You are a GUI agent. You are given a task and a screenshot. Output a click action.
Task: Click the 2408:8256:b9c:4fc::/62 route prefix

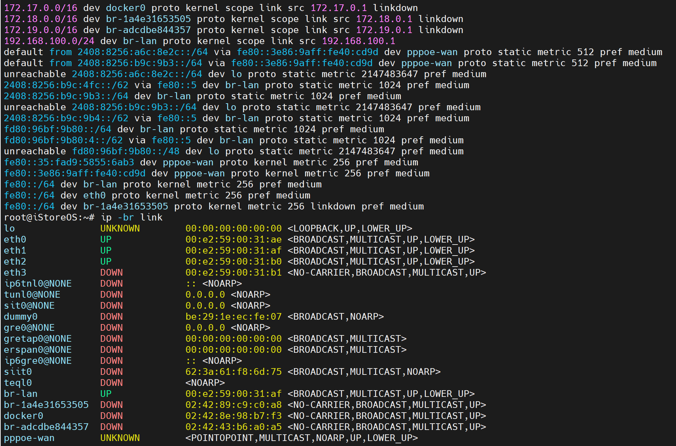click(66, 85)
